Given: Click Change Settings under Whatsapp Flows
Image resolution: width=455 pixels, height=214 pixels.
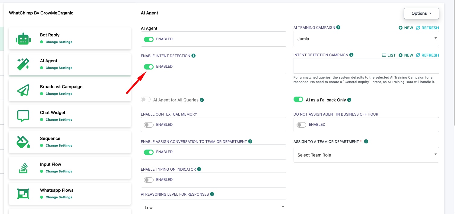Looking at the screenshot, I should click(59, 197).
